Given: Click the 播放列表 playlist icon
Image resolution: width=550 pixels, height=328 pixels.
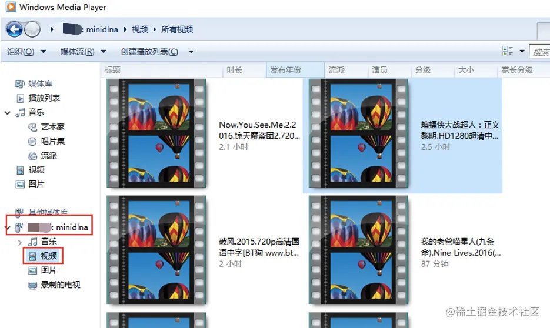Looking at the screenshot, I should [21, 98].
